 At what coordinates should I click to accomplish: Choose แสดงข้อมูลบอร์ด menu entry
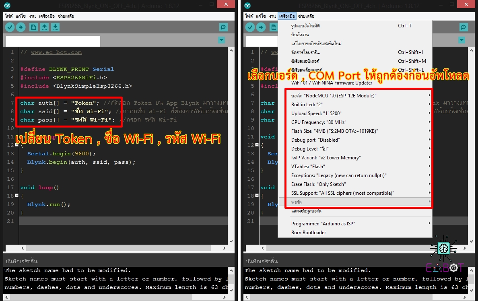click(x=355, y=211)
